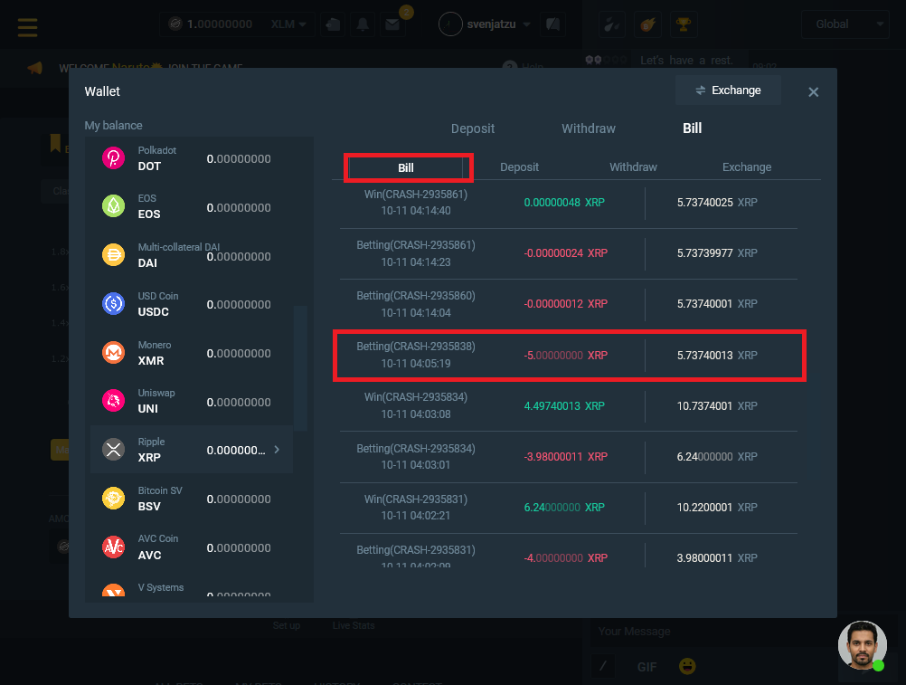Open the hamburger menu

tap(27, 24)
